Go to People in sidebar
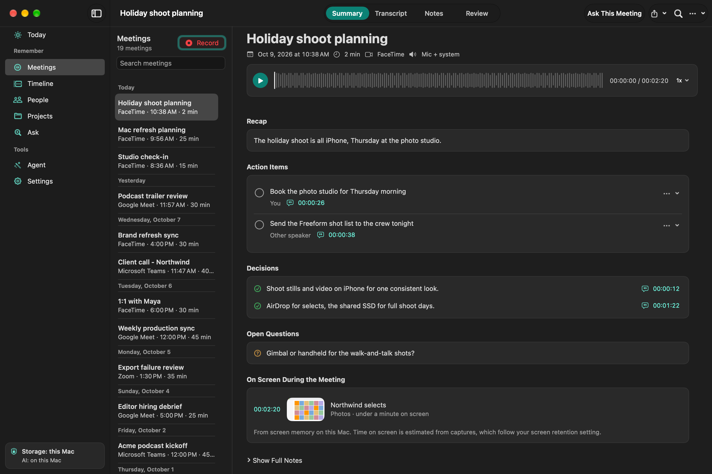Screen dimensions: 712x474 55,100
